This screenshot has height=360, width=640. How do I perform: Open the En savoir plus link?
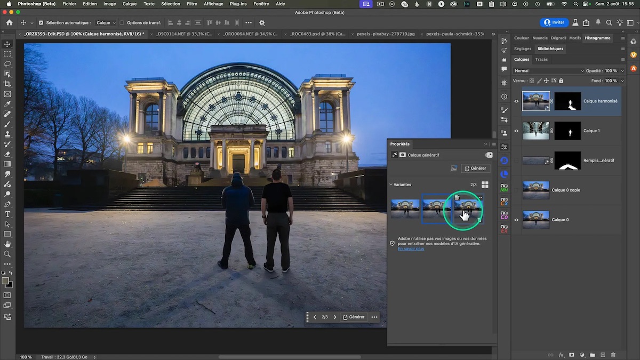[x=411, y=249]
